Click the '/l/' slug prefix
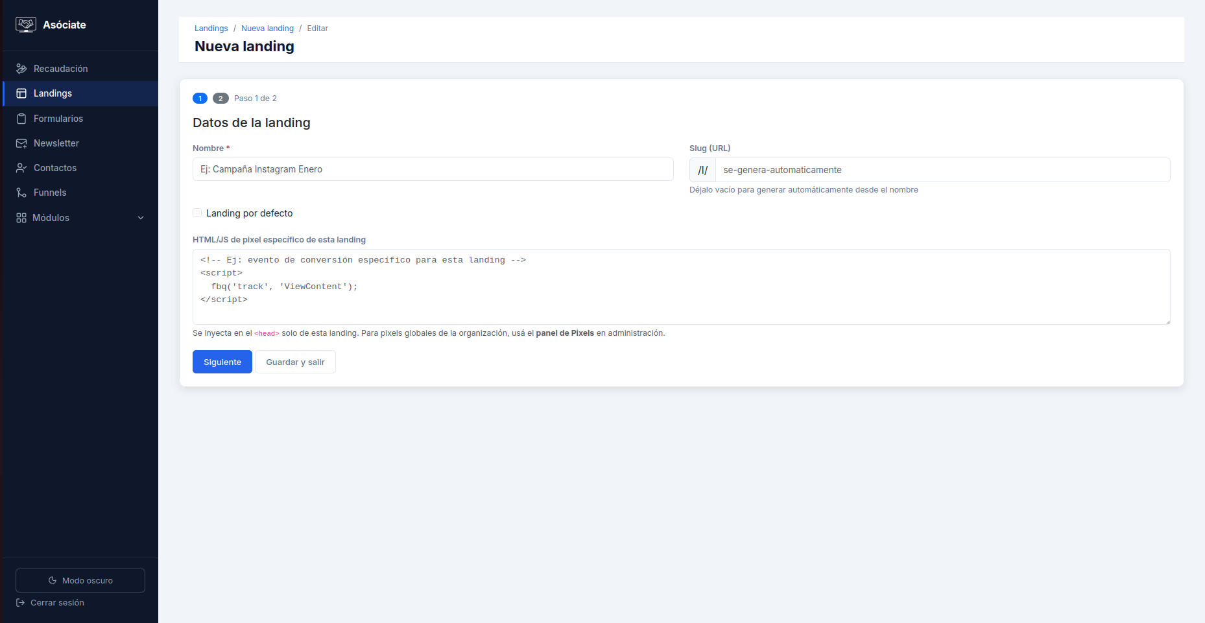 [x=702, y=170]
